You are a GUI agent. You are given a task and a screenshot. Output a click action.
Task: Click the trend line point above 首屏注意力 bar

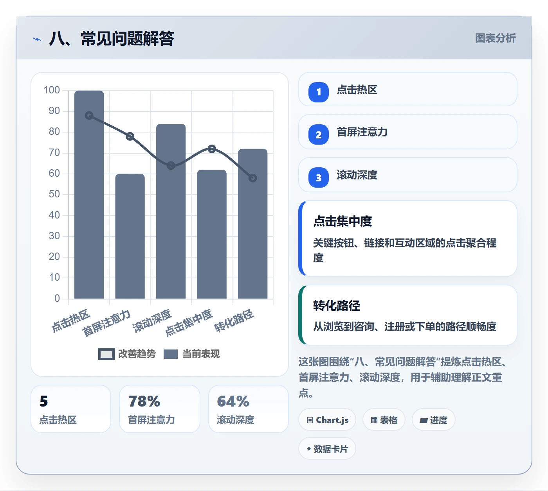pyautogui.click(x=130, y=136)
